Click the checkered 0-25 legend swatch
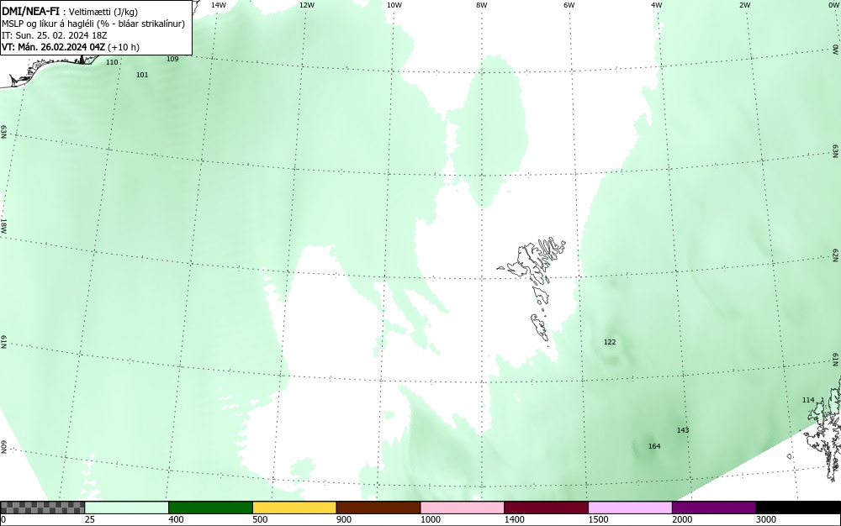 [43, 508]
